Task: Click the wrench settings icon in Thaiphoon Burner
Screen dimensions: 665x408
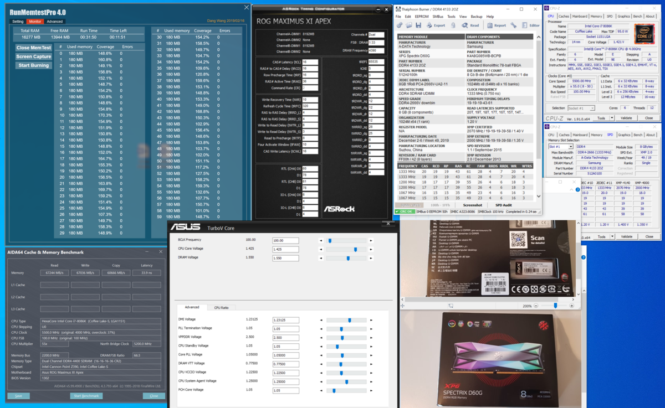Action: [514, 25]
